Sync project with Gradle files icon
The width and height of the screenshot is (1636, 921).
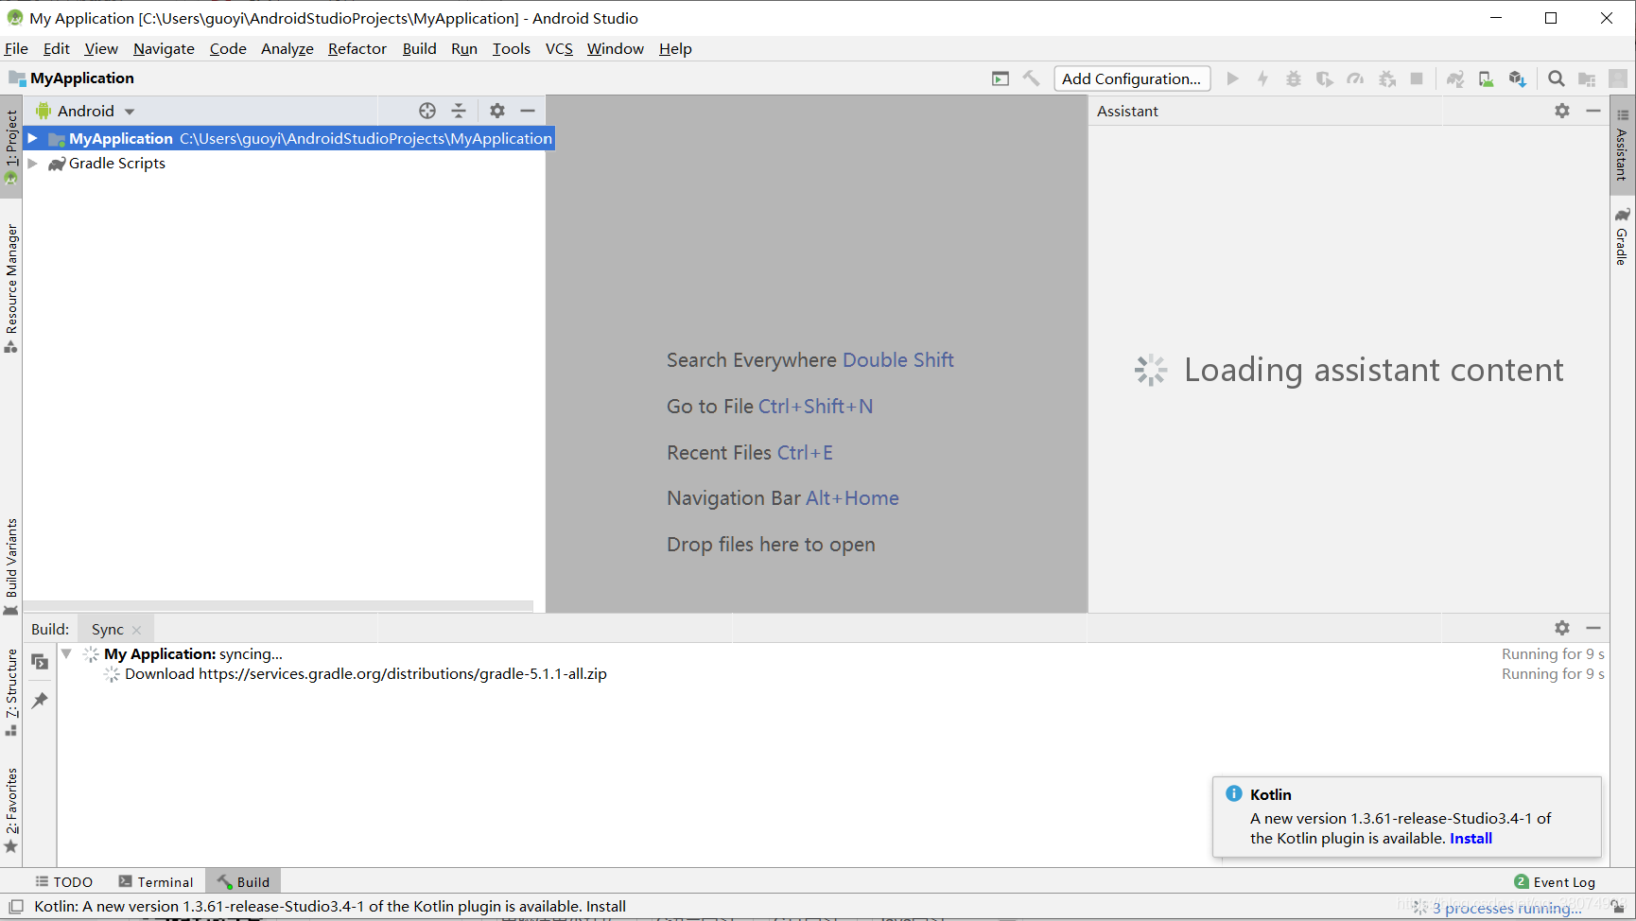1455,78
